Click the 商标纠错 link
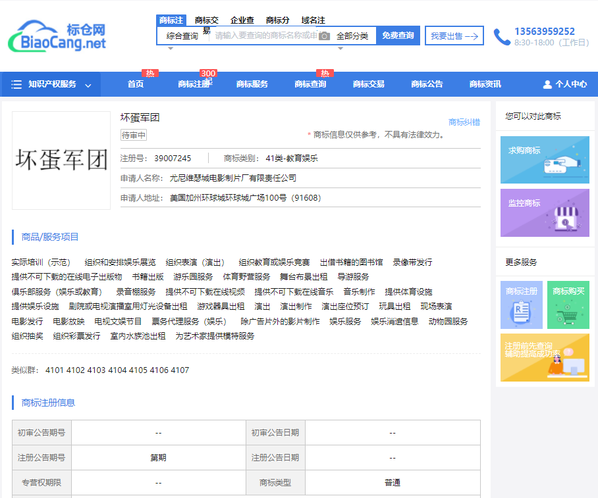The height and width of the screenshot is (498, 598). (464, 122)
